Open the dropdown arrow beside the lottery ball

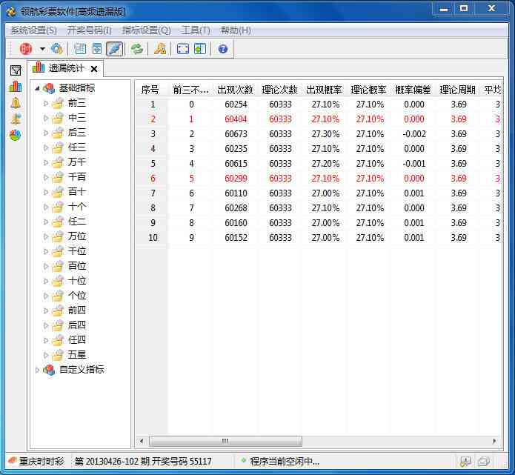tap(42, 49)
